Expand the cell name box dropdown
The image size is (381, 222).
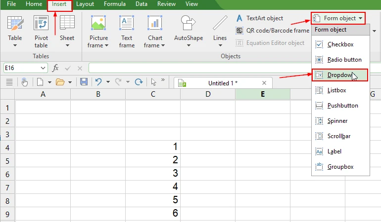pos(44,68)
